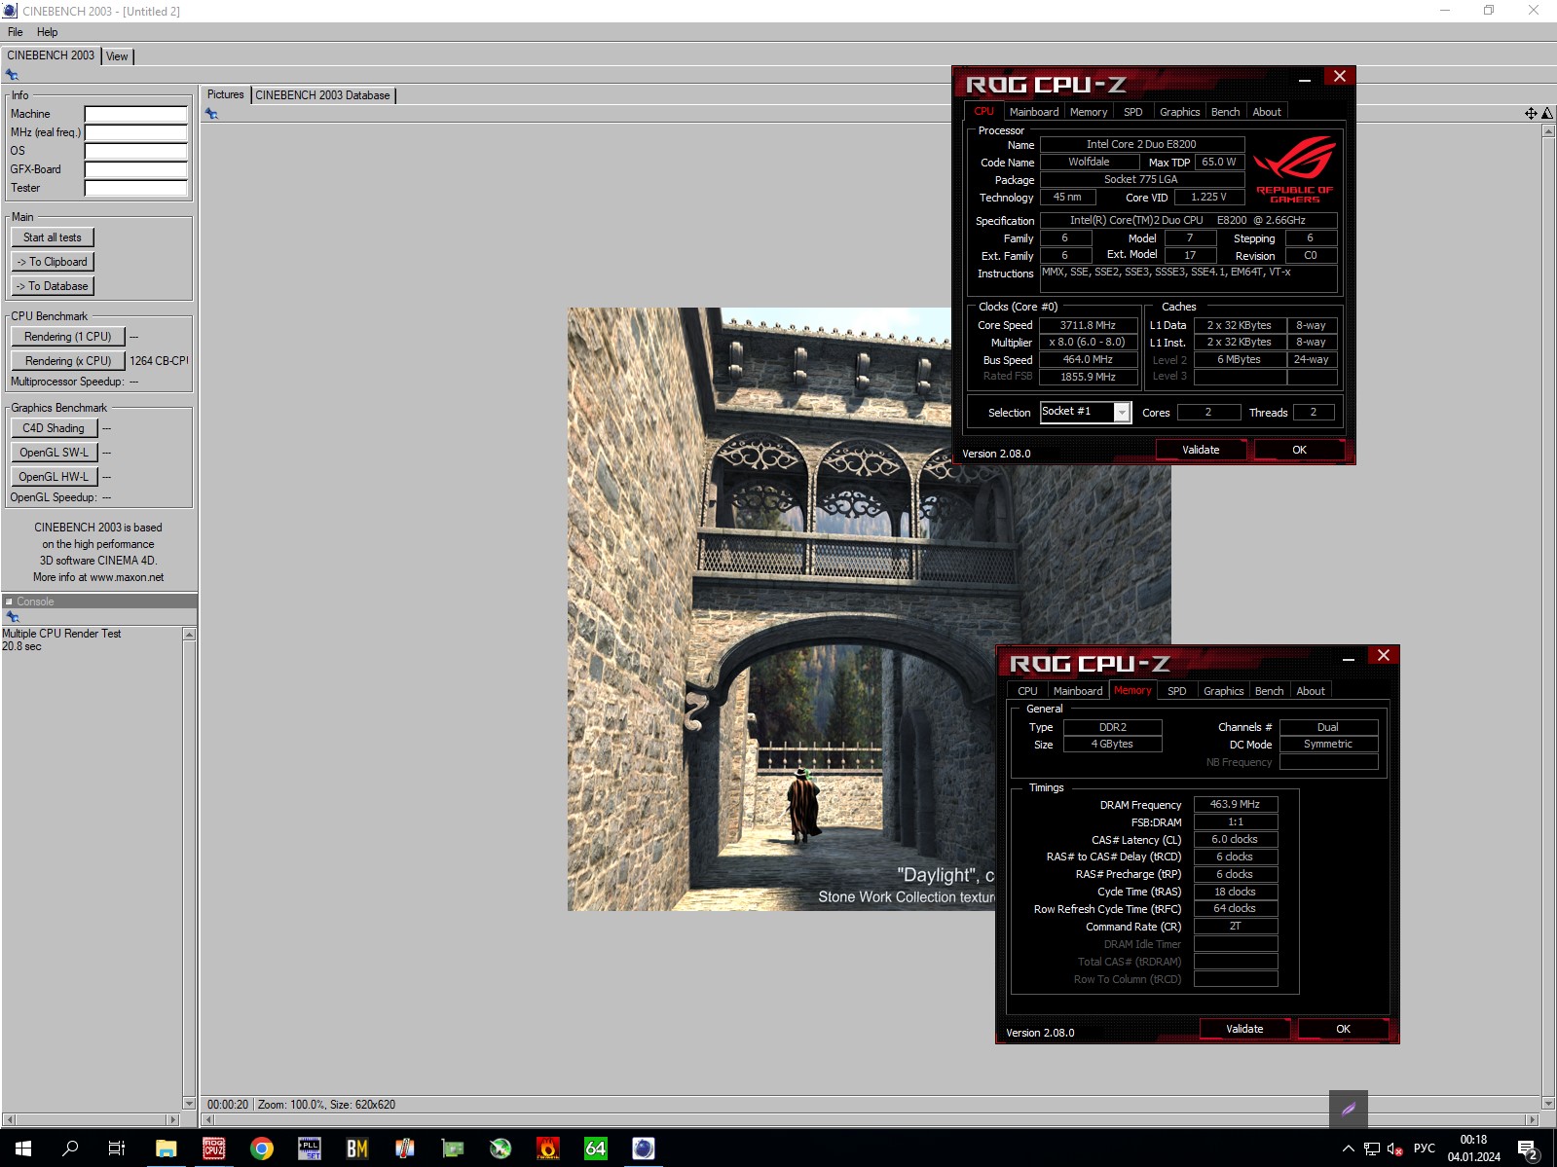
Task: Toggle the Console panel header collapse box
Action: tap(9, 602)
